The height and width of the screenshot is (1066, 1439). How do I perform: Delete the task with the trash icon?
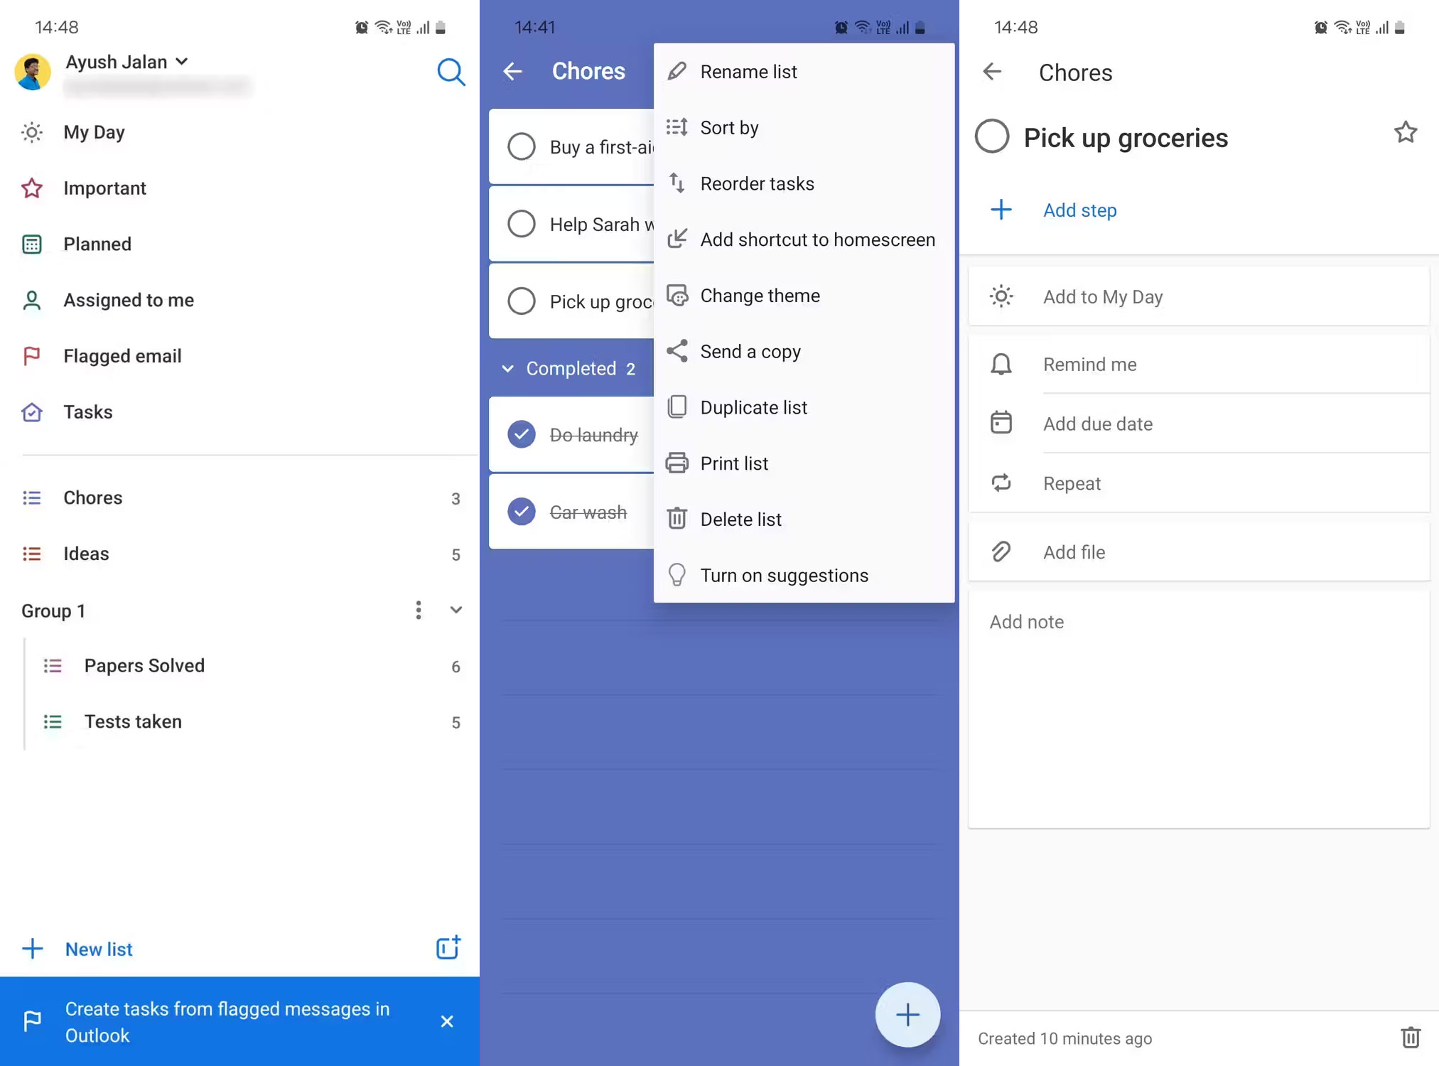(1411, 1038)
